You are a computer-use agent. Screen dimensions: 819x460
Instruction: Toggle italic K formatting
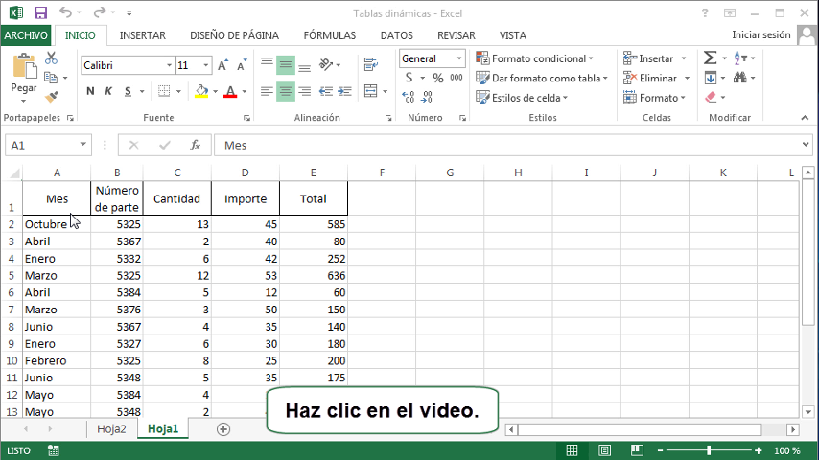coord(108,91)
